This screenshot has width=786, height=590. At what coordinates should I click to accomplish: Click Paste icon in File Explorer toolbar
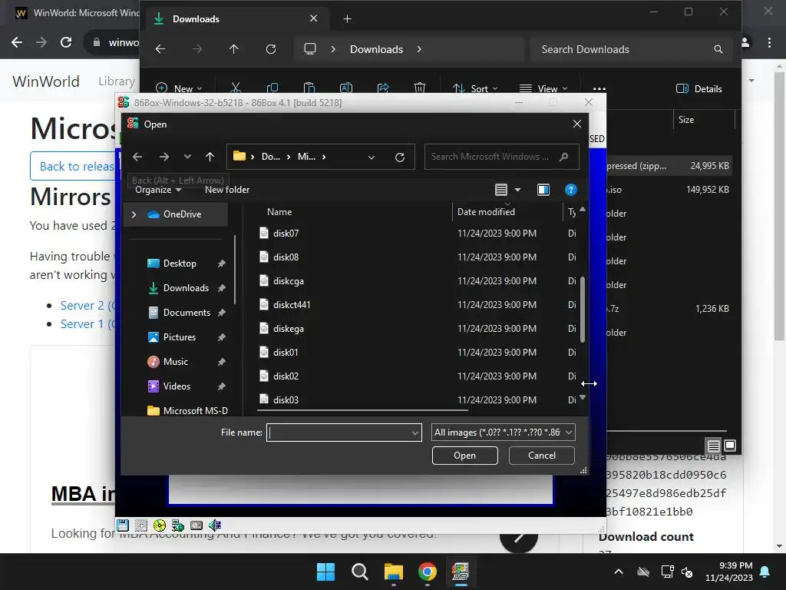point(309,88)
